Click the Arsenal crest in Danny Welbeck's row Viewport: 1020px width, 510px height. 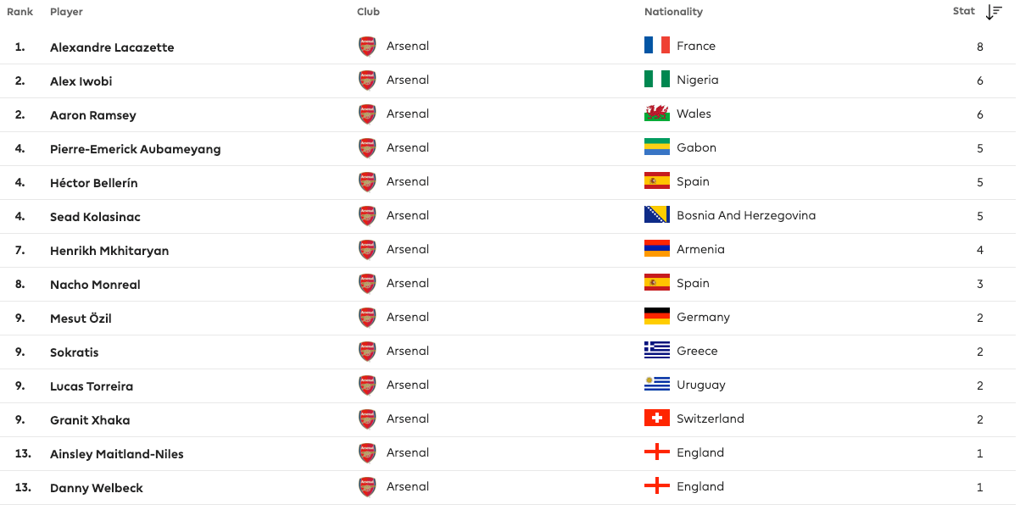coord(367,486)
